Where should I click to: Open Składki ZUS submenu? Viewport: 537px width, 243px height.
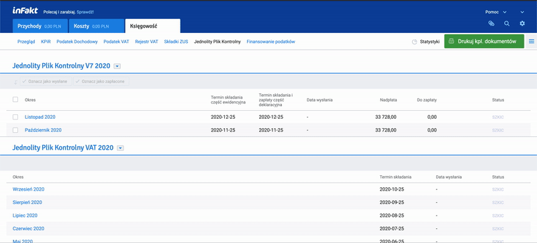[176, 42]
